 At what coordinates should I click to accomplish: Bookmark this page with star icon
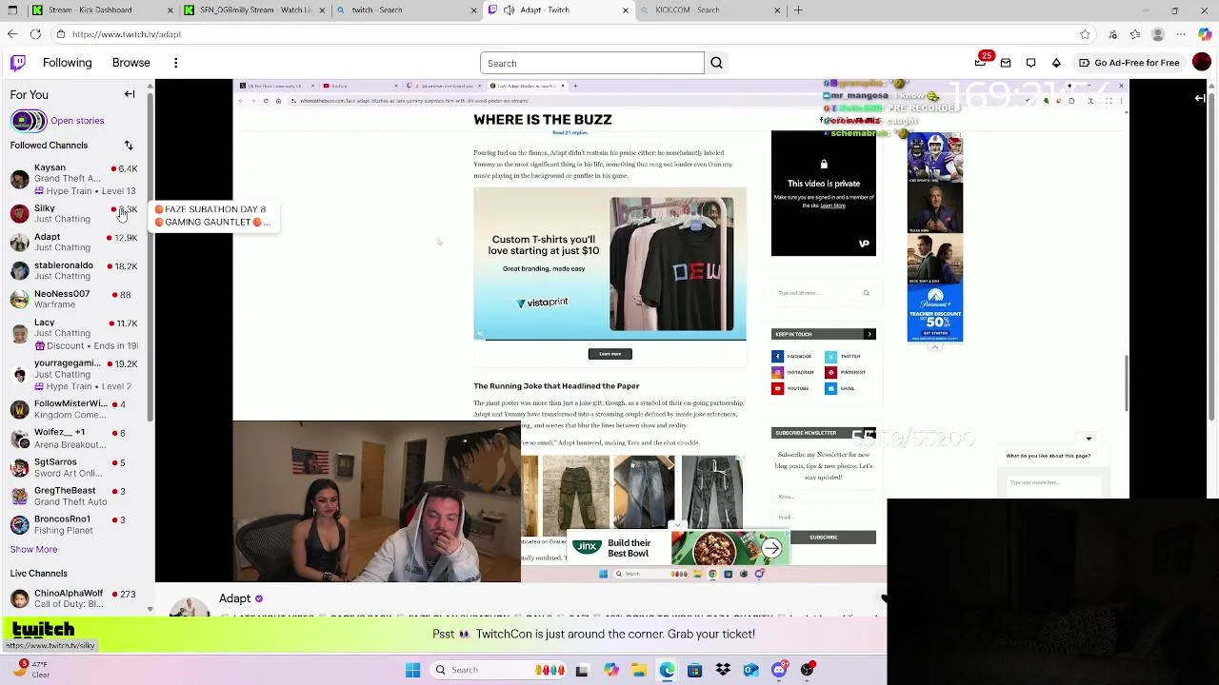[x=1085, y=34]
